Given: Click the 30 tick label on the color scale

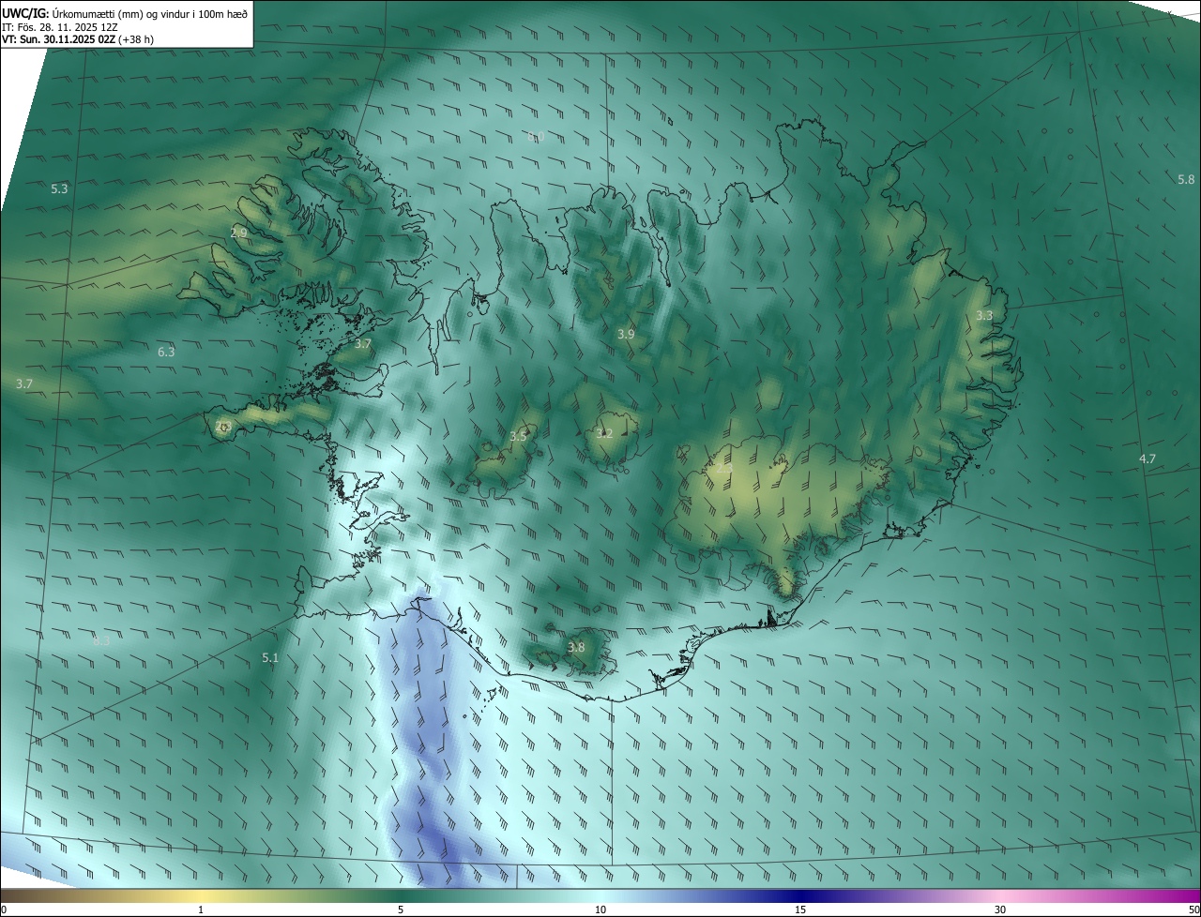Looking at the screenshot, I should coord(1000,909).
